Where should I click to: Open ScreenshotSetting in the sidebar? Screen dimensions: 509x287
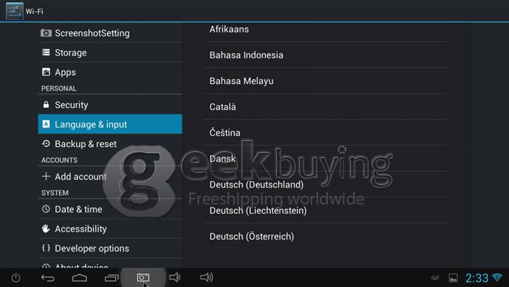point(110,33)
